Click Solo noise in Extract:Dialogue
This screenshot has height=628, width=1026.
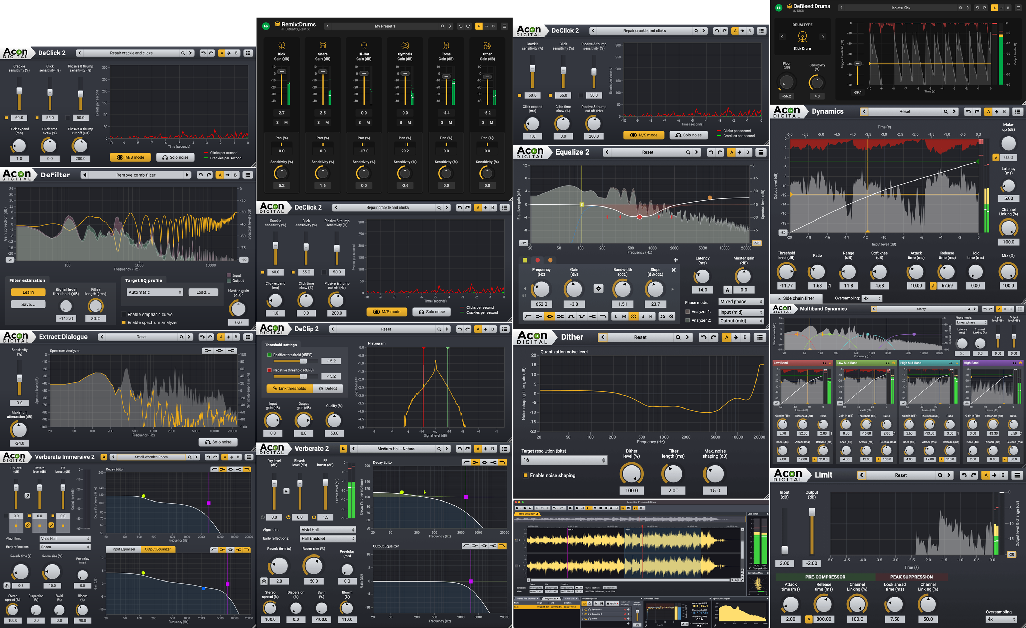tap(218, 442)
